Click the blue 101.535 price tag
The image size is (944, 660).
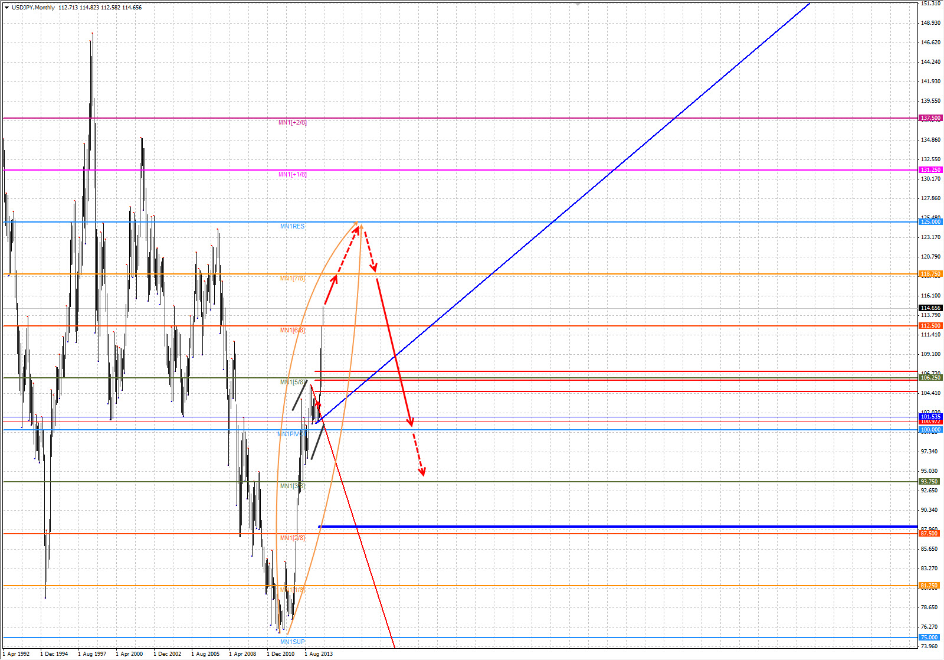(930, 417)
